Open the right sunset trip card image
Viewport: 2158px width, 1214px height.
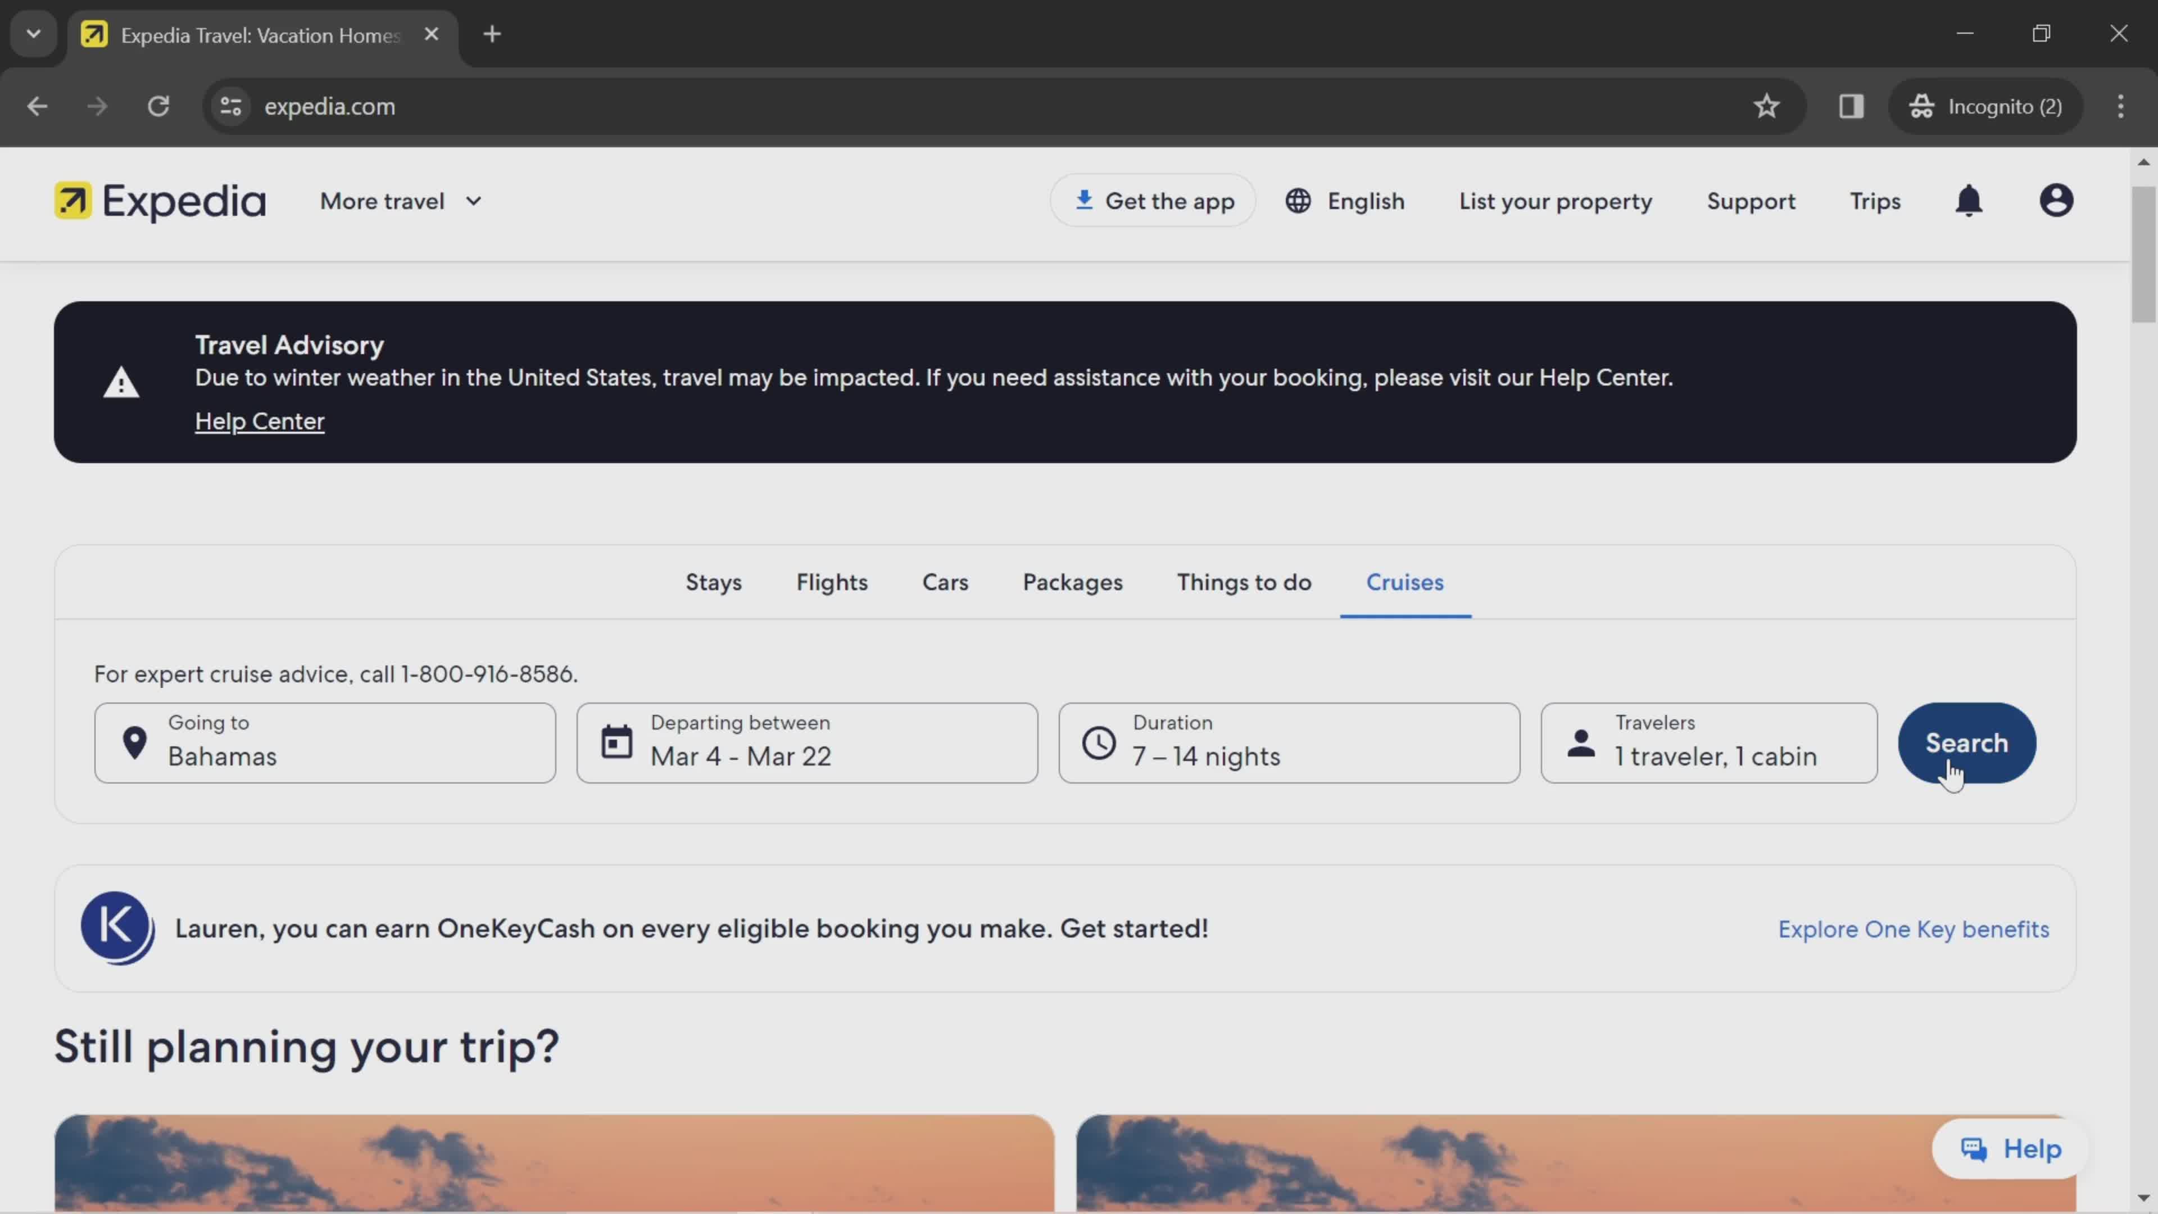coord(1576,1163)
